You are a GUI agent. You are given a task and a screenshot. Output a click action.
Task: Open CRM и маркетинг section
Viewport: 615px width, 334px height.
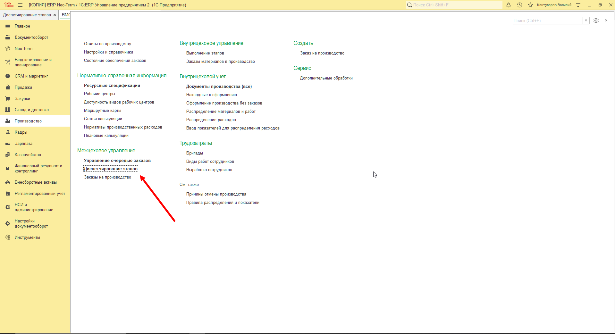pyautogui.click(x=35, y=76)
